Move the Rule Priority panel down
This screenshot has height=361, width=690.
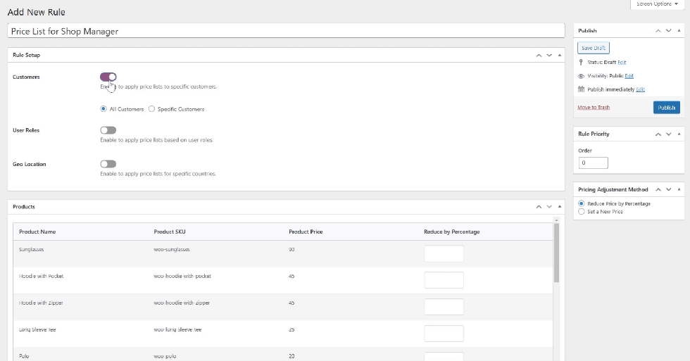pyautogui.click(x=670, y=134)
